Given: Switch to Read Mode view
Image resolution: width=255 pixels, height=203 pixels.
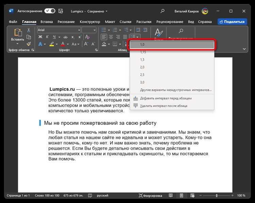Looking at the screenshot, I should point(171,196).
